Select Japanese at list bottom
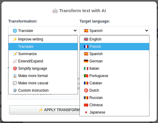Viewport: 158px width, 123px height. [x=114, y=112]
